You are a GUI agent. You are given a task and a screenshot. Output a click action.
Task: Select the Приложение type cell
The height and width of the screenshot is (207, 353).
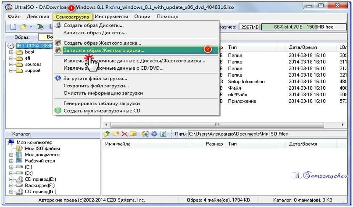242,101
